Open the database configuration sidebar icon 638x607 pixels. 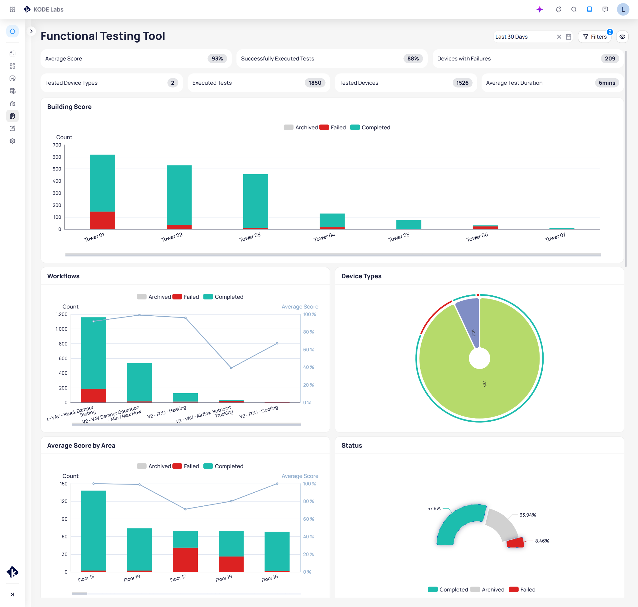pos(13,91)
